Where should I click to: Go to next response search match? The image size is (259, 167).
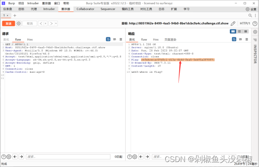(147, 157)
